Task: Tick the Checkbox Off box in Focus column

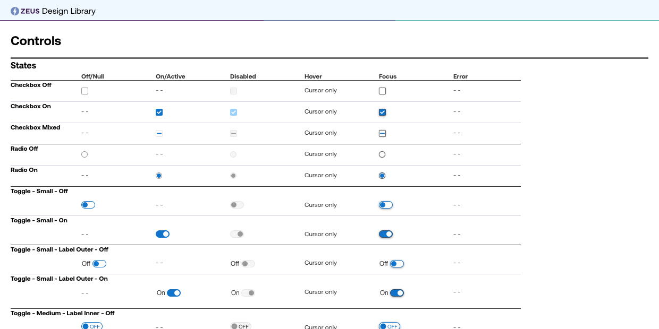Action: coord(382,91)
